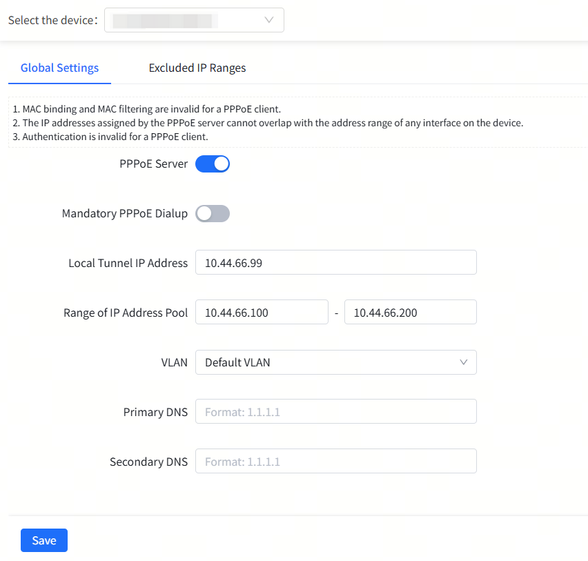Viewport: 588px width, 561px height.
Task: Click the IP pool end address 10.44.66.200
Action: [x=410, y=313]
